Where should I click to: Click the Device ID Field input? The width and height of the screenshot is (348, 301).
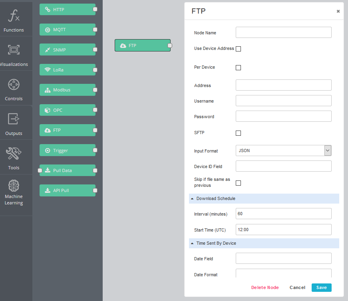click(x=283, y=166)
